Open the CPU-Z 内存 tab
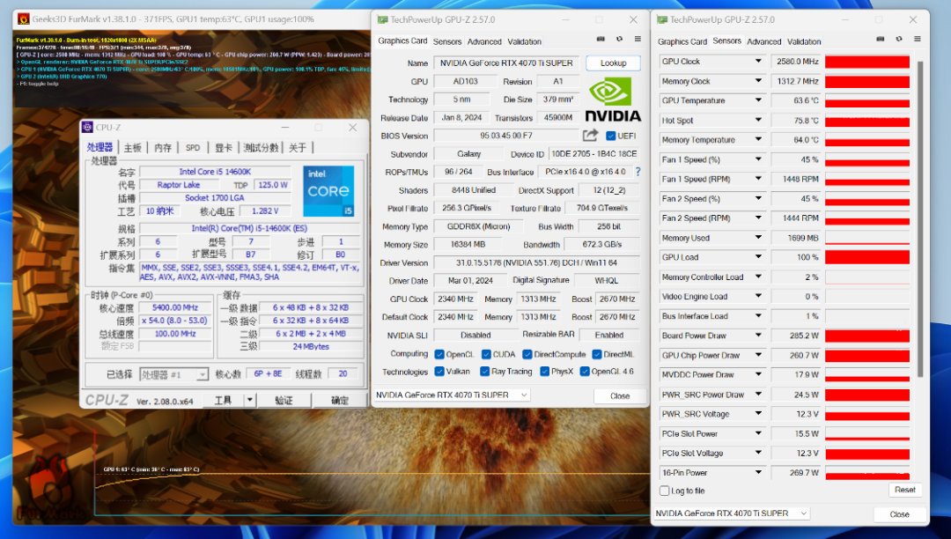The height and width of the screenshot is (539, 951). pos(163,148)
